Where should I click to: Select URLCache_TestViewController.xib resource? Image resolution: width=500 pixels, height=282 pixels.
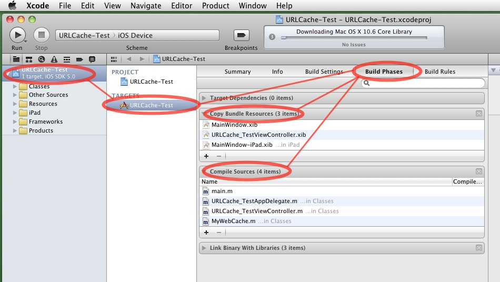click(x=342, y=135)
